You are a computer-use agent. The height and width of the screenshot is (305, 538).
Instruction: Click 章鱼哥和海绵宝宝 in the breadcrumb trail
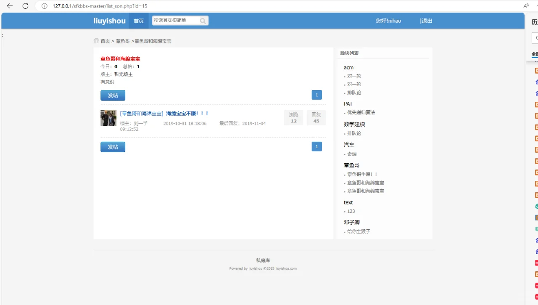point(153,41)
